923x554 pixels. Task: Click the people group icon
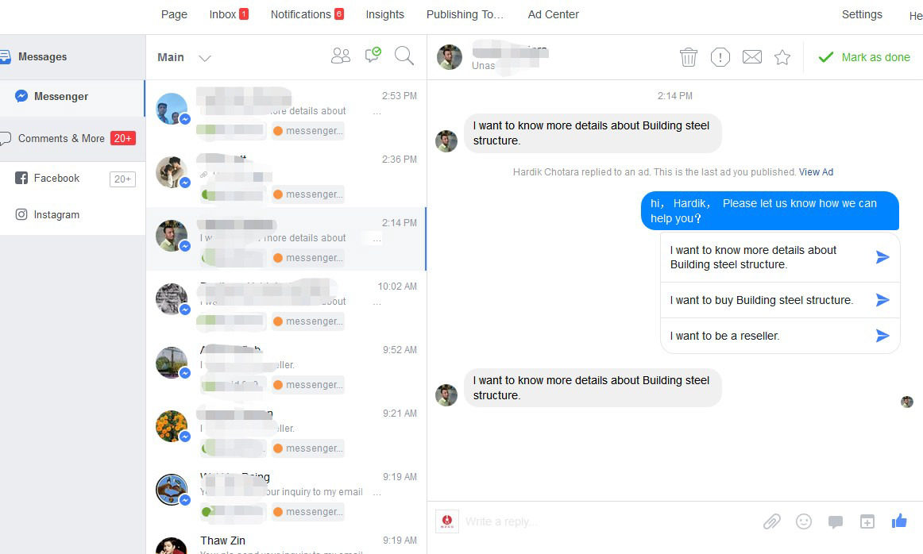coord(340,56)
